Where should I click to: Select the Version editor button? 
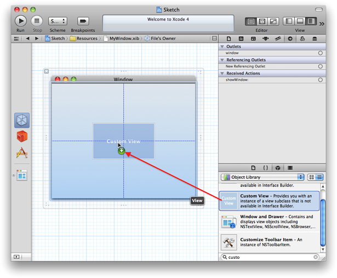273,21
